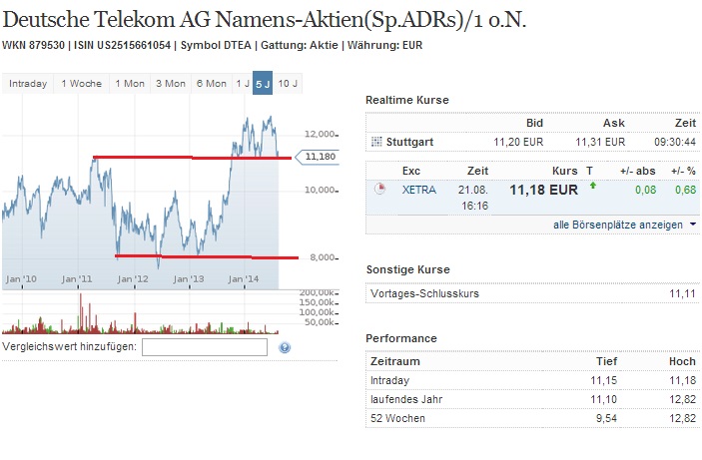This screenshot has width=702, height=460.
Task: Click the active 5 J tab
Action: click(263, 83)
